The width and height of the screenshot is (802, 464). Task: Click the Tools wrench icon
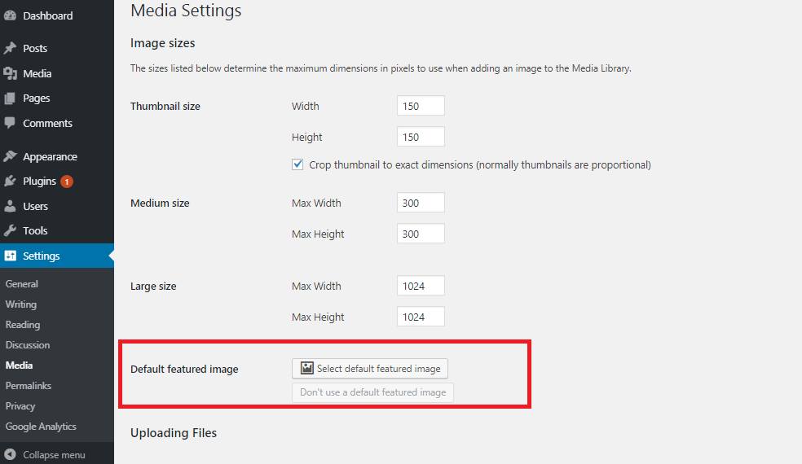(10, 230)
